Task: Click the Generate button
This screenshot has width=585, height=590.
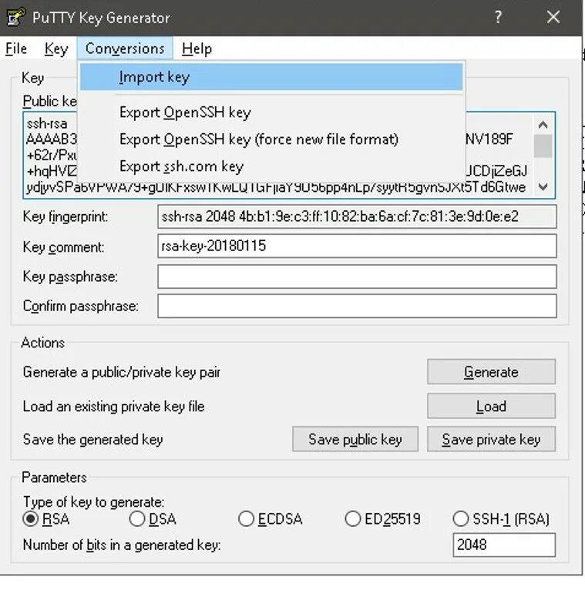Action: [491, 372]
